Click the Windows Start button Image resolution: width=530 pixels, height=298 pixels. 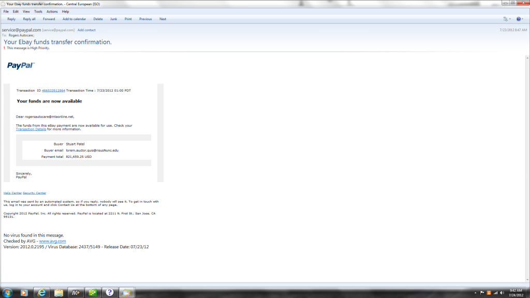(x=7, y=293)
